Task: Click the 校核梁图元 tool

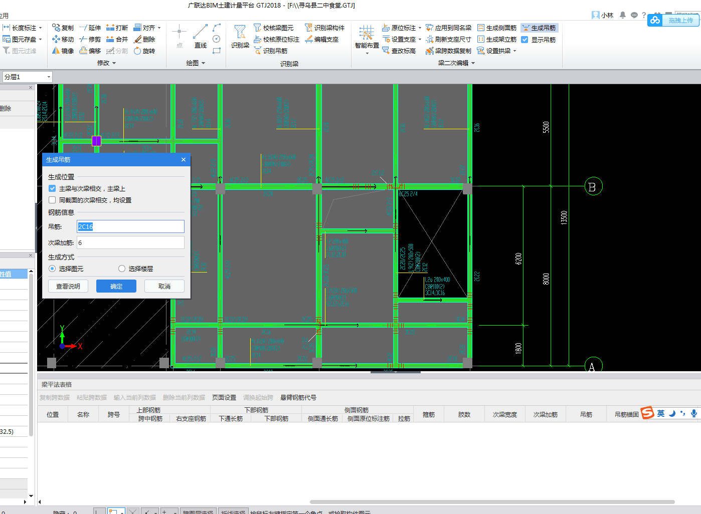Action: [273, 28]
